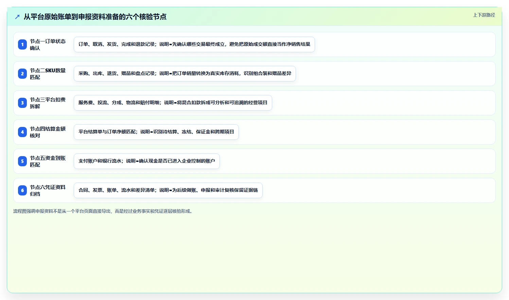Open the description box starting 合同、发票、账单

pyautogui.click(x=168, y=190)
